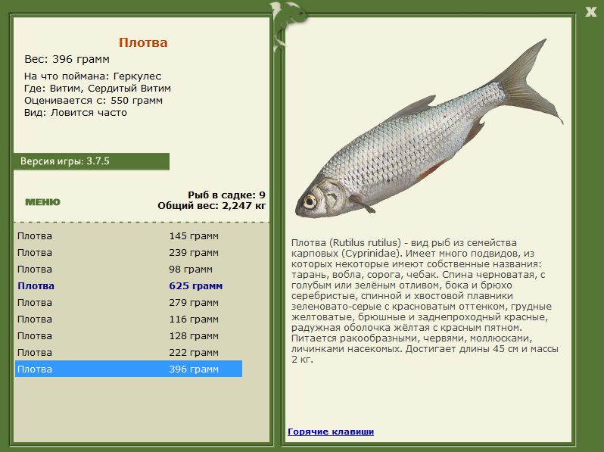Click the Общий вес: 2,247 кг text
Image resolution: width=604 pixels, height=452 pixels.
tap(211, 205)
